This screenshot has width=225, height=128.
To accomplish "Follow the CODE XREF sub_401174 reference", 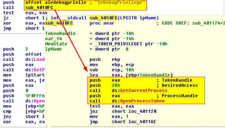I will 208,23.
